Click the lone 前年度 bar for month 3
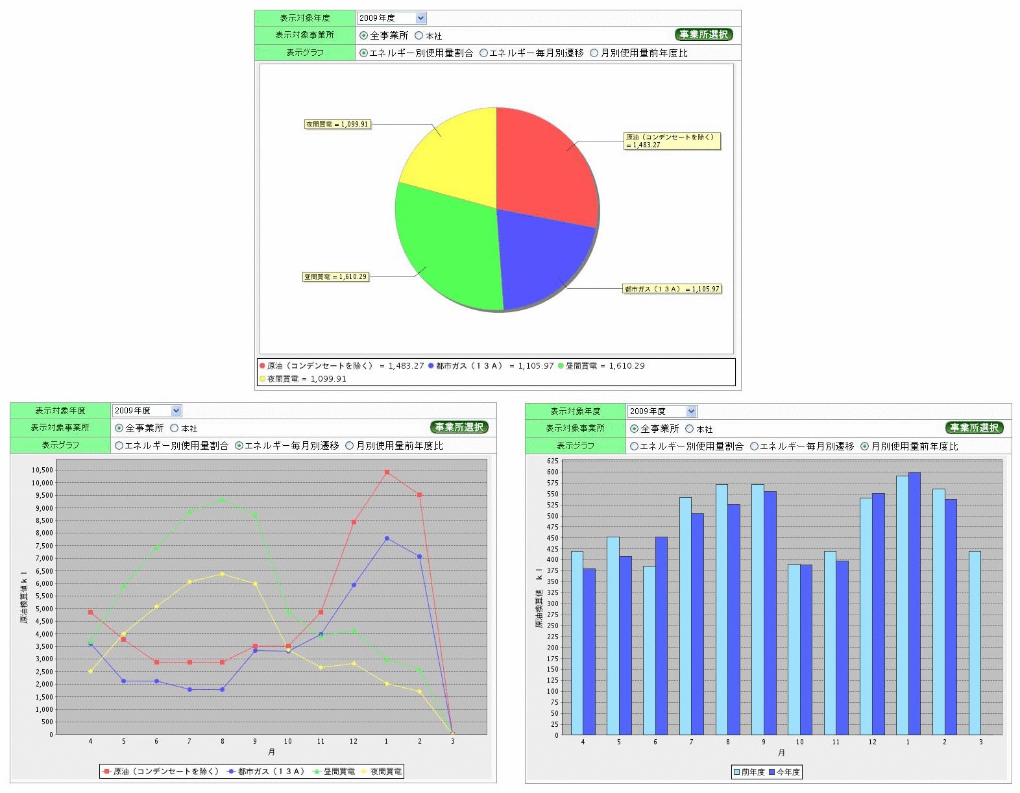Viewport: 1020px width, 793px height. coord(975,643)
